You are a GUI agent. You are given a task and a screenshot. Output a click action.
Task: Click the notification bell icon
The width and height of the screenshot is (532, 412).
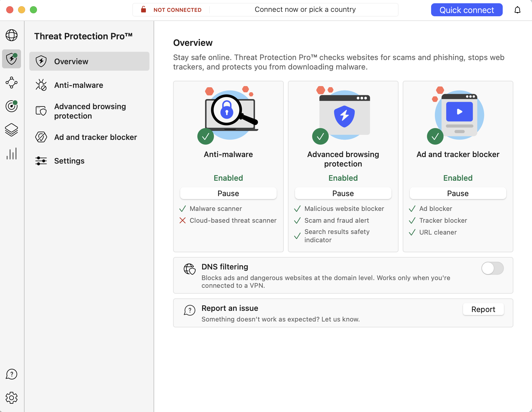click(518, 10)
